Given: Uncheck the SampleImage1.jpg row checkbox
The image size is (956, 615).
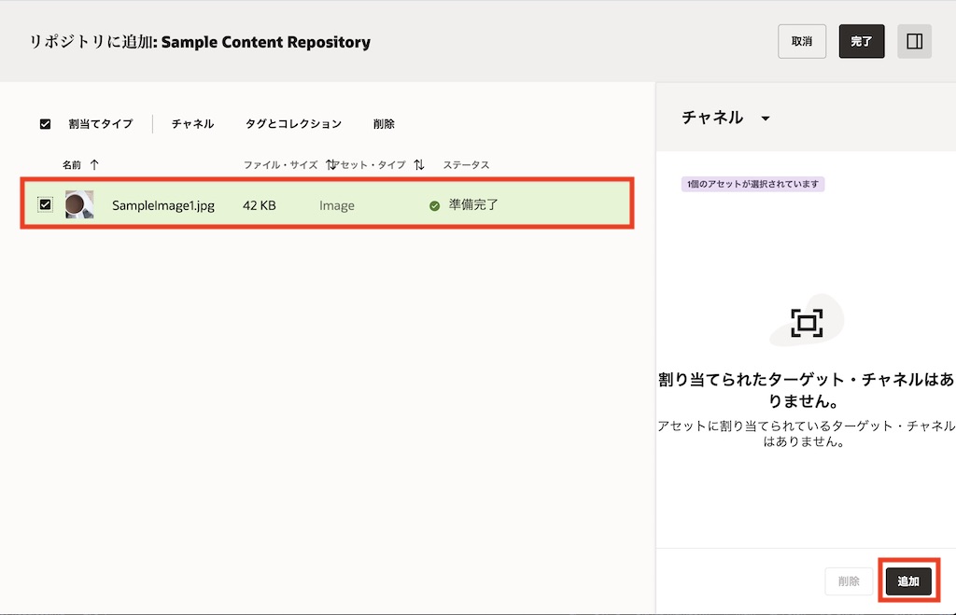Looking at the screenshot, I should tap(45, 204).
